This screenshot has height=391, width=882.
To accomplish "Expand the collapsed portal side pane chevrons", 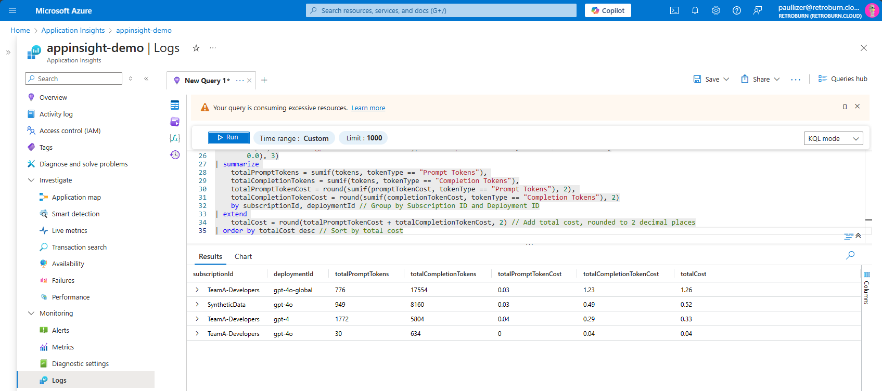I will (8, 52).
